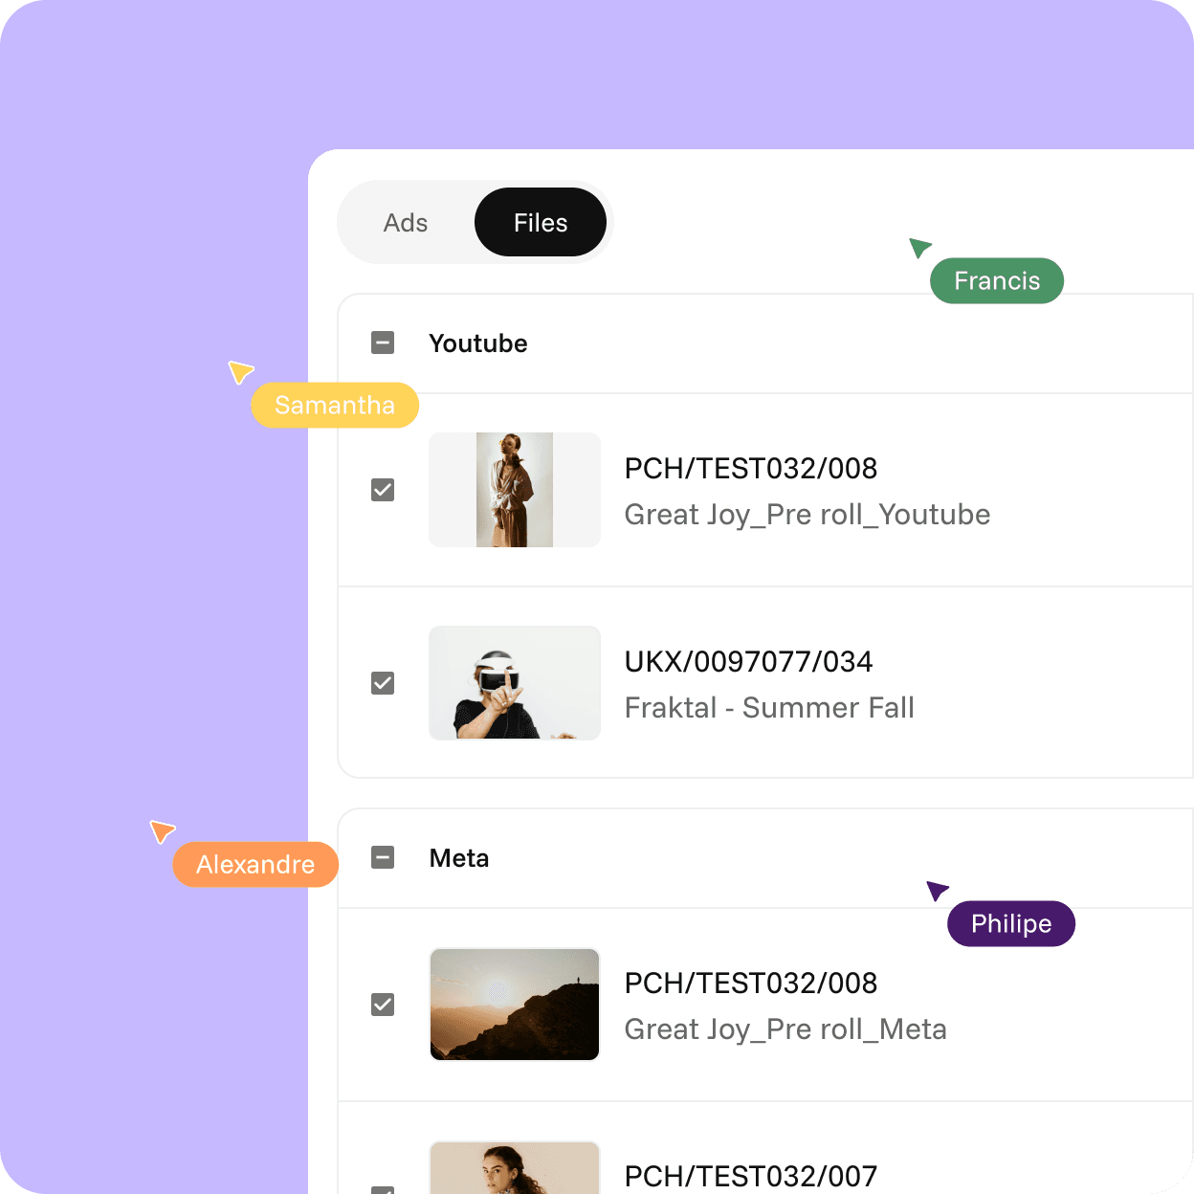Open the woman in coat thumbnail

(x=515, y=490)
